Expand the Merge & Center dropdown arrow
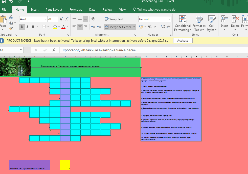Viewport: 248px width, 174px height. (x=134, y=27)
